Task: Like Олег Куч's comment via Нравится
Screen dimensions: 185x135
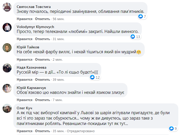Action: tap(25, 131)
